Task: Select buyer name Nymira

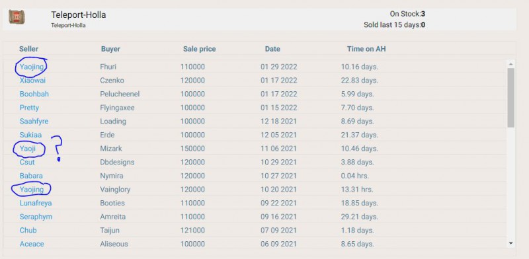Action: [x=112, y=176]
